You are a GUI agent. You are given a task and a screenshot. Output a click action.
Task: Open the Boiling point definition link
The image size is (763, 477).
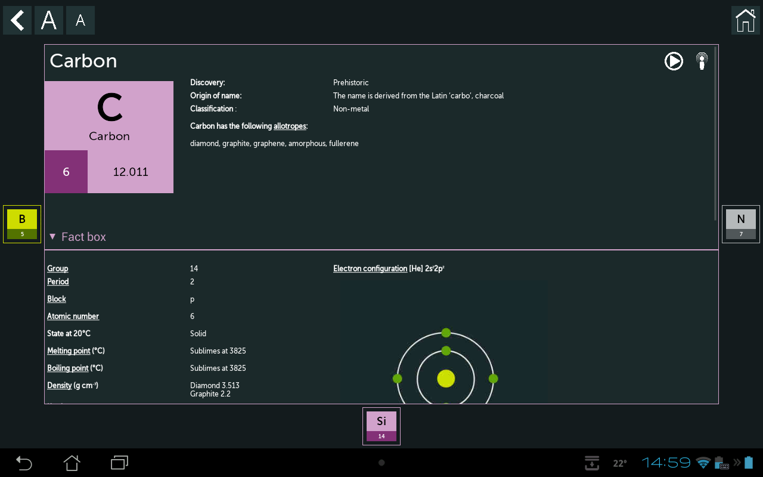pyautogui.click(x=68, y=368)
